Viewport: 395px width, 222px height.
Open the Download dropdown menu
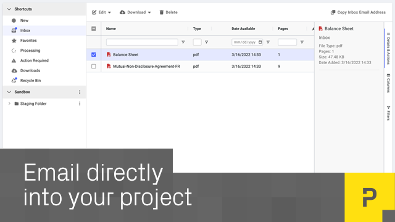pyautogui.click(x=135, y=12)
